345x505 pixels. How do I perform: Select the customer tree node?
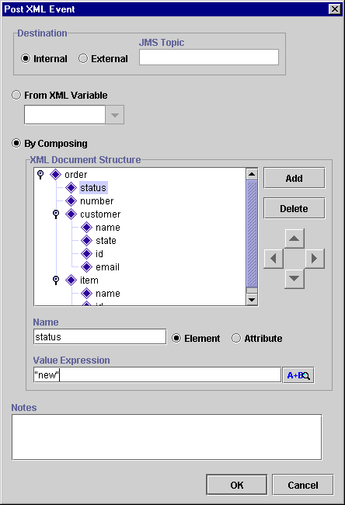coord(100,214)
